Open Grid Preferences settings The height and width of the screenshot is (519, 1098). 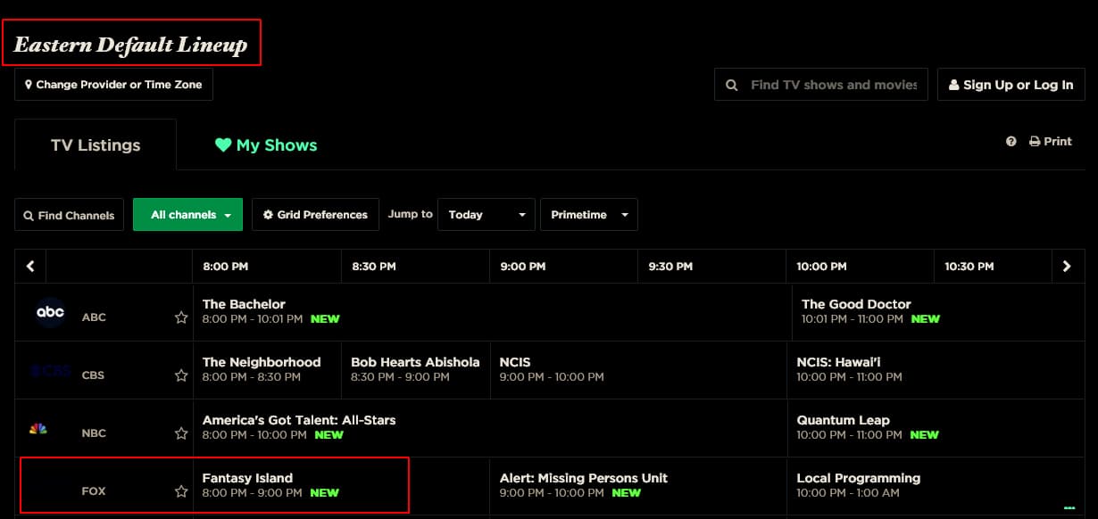pos(315,215)
